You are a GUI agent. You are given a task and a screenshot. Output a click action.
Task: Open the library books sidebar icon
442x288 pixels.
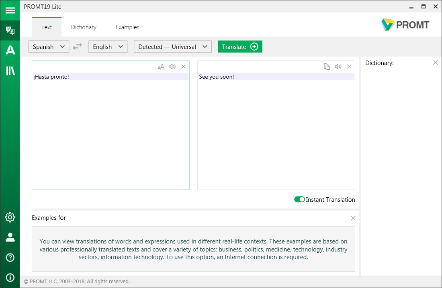[10, 71]
